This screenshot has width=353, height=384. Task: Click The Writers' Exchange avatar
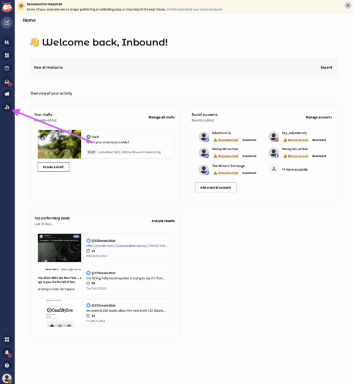click(204, 170)
